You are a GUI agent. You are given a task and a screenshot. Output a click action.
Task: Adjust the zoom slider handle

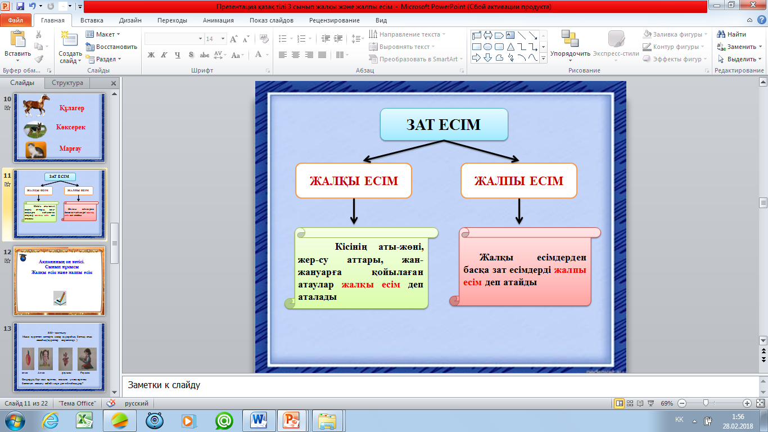(705, 403)
